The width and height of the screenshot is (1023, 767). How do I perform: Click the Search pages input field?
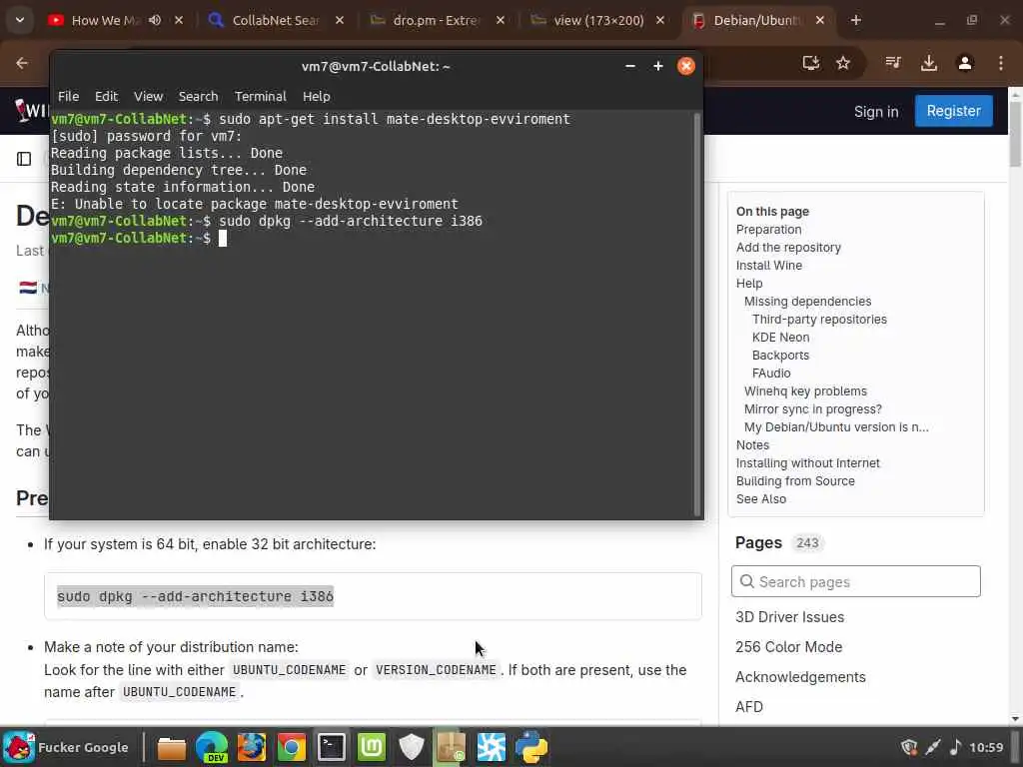pyautogui.click(x=856, y=581)
